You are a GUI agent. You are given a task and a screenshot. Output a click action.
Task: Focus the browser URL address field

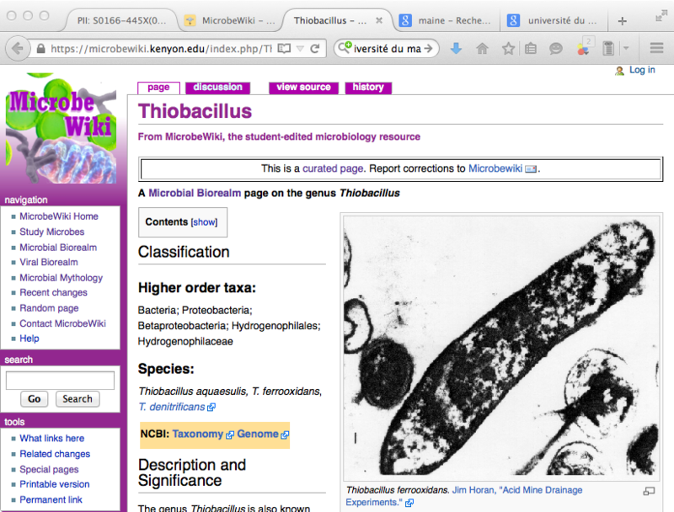coord(161,49)
